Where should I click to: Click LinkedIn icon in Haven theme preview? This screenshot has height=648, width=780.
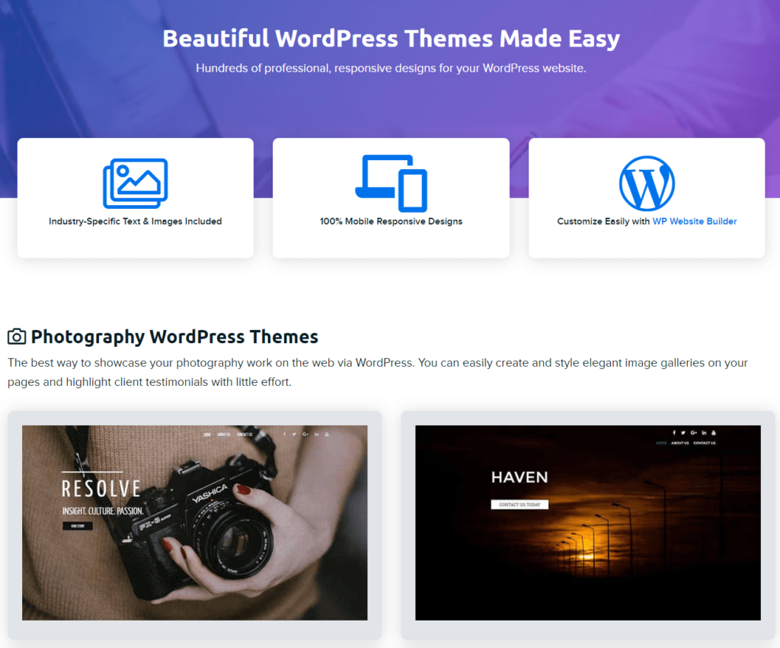point(704,433)
